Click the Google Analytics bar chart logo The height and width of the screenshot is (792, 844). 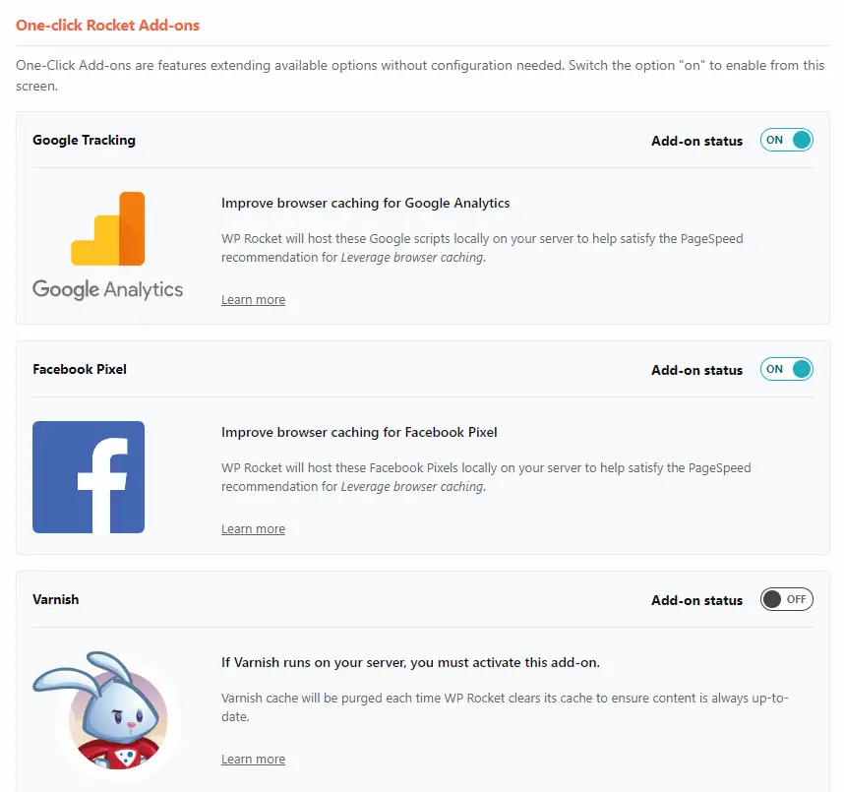tap(107, 229)
